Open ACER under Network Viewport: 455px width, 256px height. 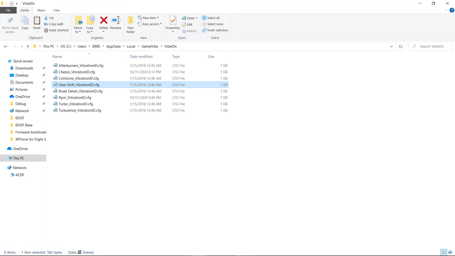click(20, 175)
